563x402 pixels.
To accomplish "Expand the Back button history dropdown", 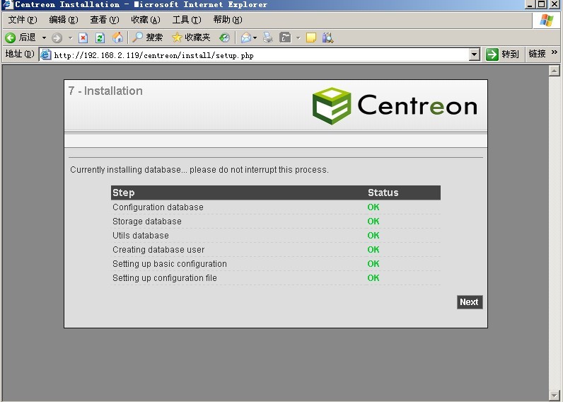I will [44, 38].
